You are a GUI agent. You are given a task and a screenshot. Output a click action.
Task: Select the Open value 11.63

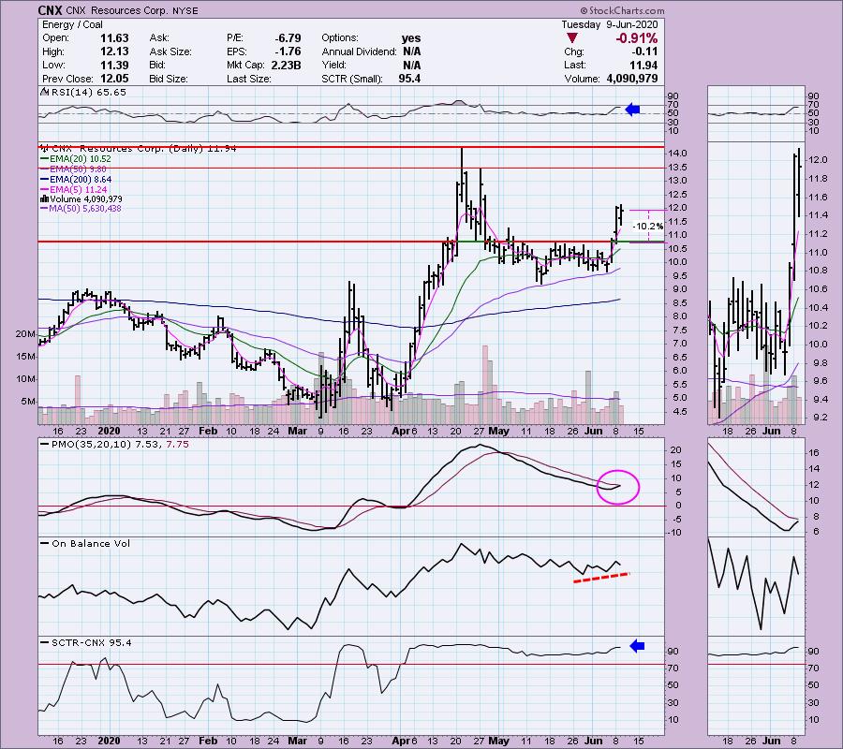114,38
